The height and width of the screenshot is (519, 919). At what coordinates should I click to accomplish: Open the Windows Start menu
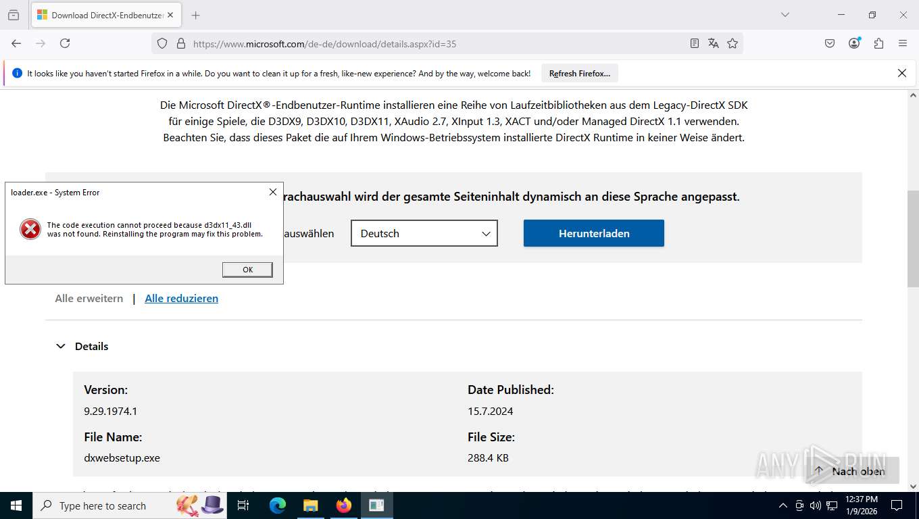(x=16, y=505)
